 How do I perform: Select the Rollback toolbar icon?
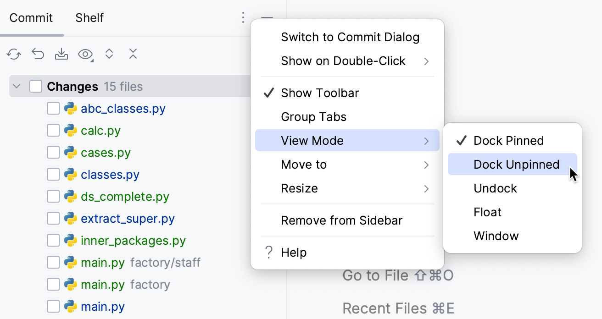pos(38,54)
